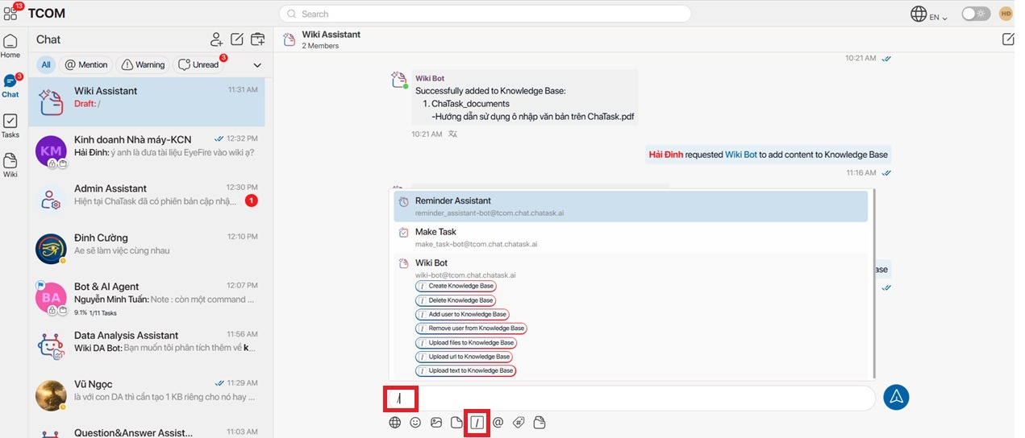1025x438 pixels.
Task: Filter chats by Mention
Action: (86, 64)
